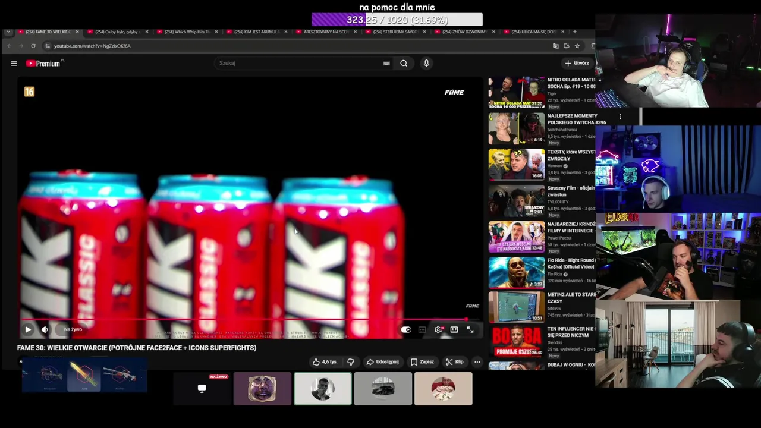Click the magnifier search button

tap(404, 63)
